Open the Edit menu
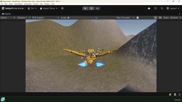 coord(6,4)
